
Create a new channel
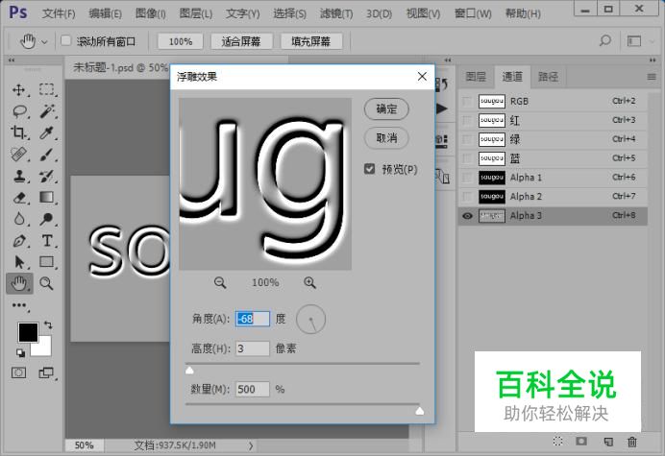click(x=608, y=442)
